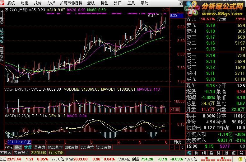Select the SUP决策 template tab
The image size is (246, 162).
click(x=87, y=147)
